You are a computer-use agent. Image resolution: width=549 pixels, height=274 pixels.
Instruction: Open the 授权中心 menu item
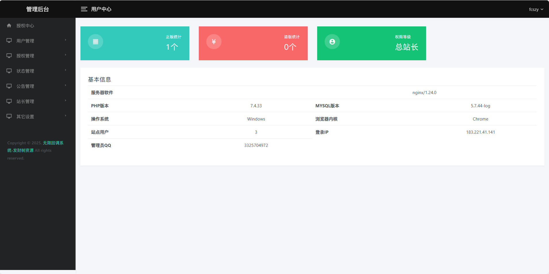(x=38, y=26)
